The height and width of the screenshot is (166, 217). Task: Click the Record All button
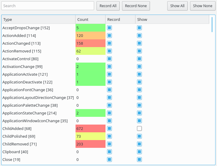pyautogui.click(x=108, y=6)
